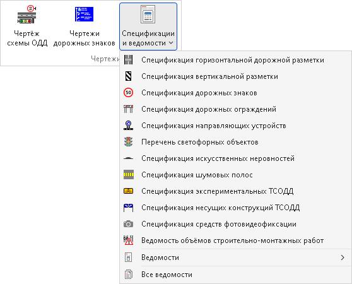Click the yellow noise strips icon
This screenshot has width=352, height=284.
[129, 175]
